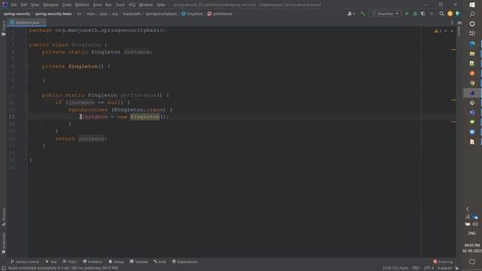This screenshot has width=482, height=271.
Task: Open the Windows Start button
Action: pos(472,5)
